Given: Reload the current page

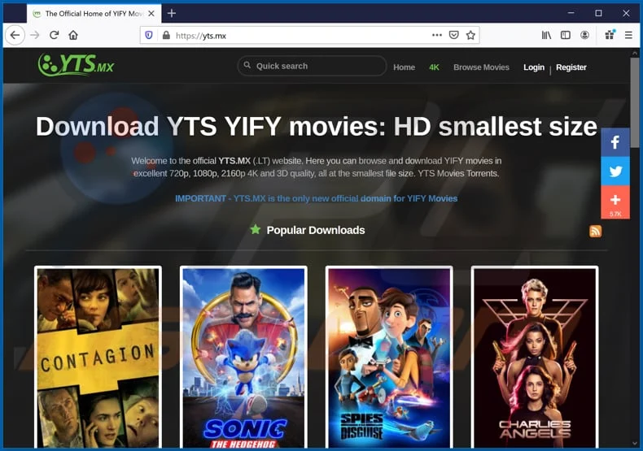Looking at the screenshot, I should pyautogui.click(x=54, y=35).
